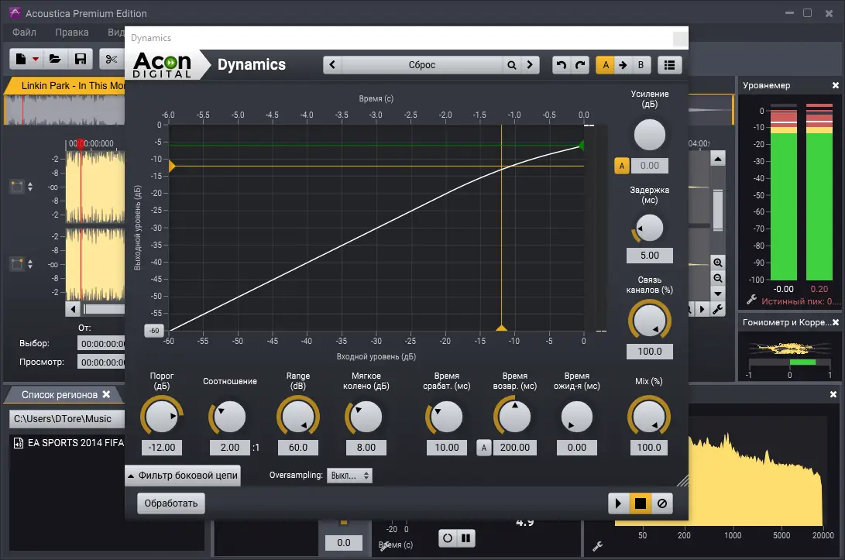Click the loop playback circular icon
This screenshot has height=560, width=845.
[448, 538]
